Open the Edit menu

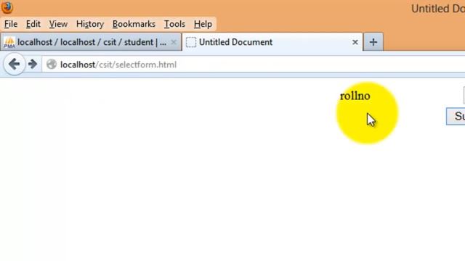pyautogui.click(x=33, y=24)
